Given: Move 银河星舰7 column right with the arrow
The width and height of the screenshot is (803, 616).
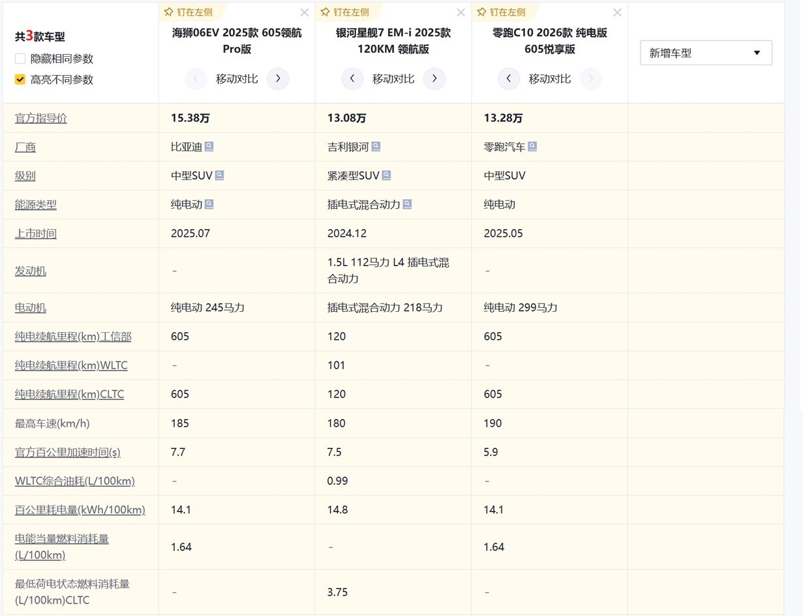Looking at the screenshot, I should coord(434,78).
